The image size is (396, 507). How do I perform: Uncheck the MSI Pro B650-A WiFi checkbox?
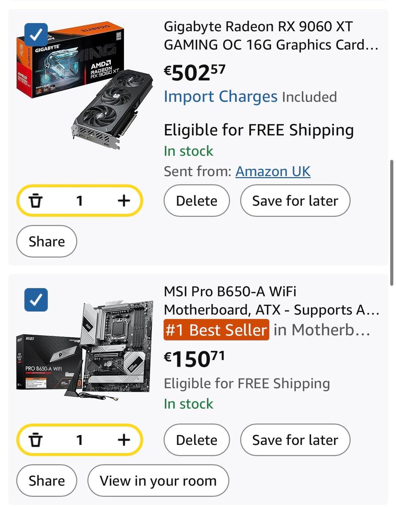[x=36, y=300]
